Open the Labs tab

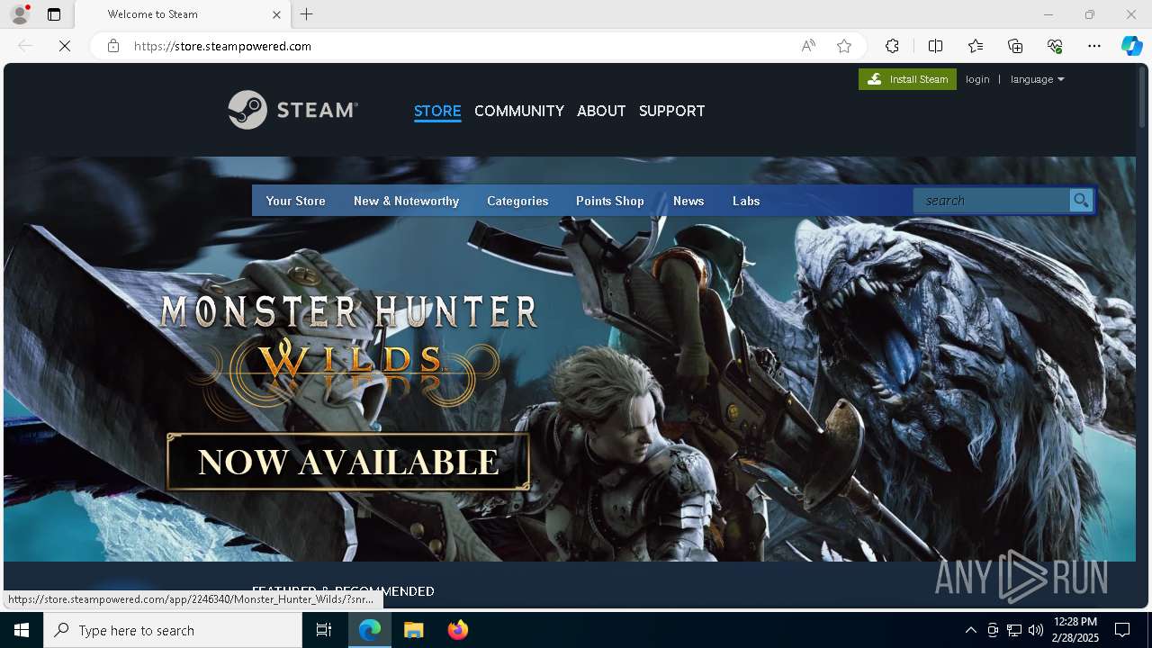pyautogui.click(x=746, y=201)
